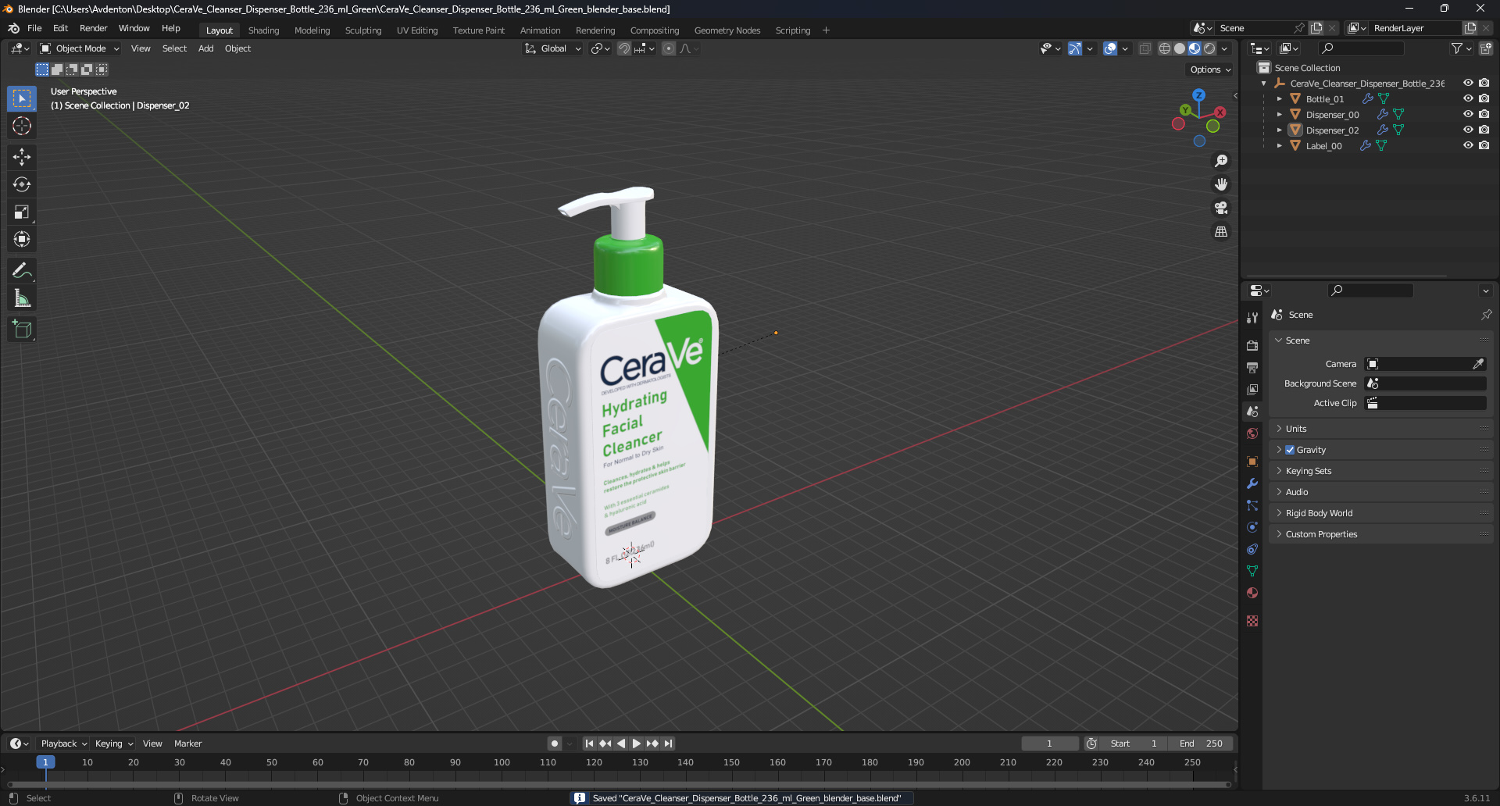The image size is (1500, 806).
Task: Open the viewport Add menu
Action: tap(205, 48)
